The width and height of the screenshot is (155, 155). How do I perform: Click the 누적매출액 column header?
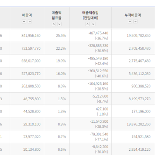coord(132,15)
